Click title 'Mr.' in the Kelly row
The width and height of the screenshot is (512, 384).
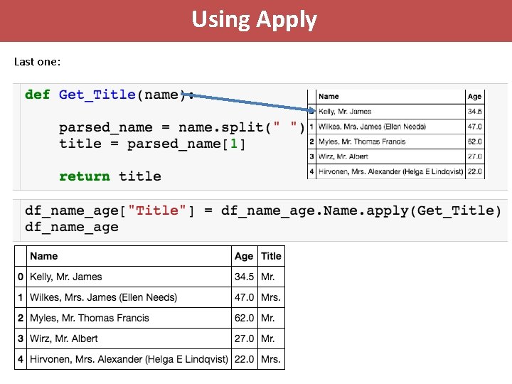[x=268, y=277]
